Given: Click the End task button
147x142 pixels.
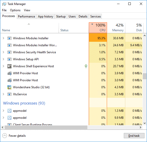Looking at the screenshot, I should 134,136.
